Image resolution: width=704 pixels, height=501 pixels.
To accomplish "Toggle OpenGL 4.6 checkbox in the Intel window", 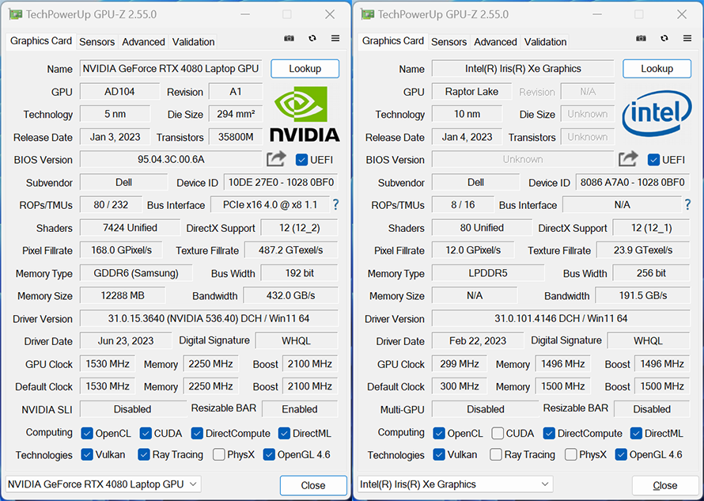I will pyautogui.click(x=621, y=455).
